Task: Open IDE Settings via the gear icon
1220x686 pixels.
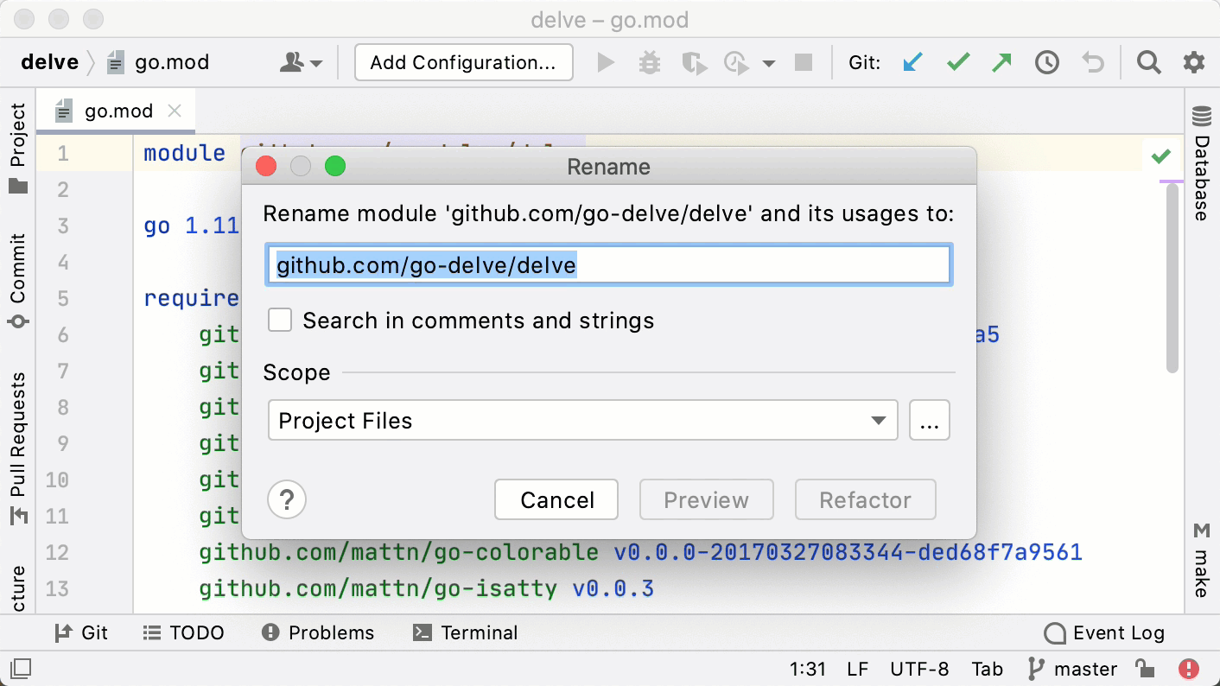Action: (1194, 61)
